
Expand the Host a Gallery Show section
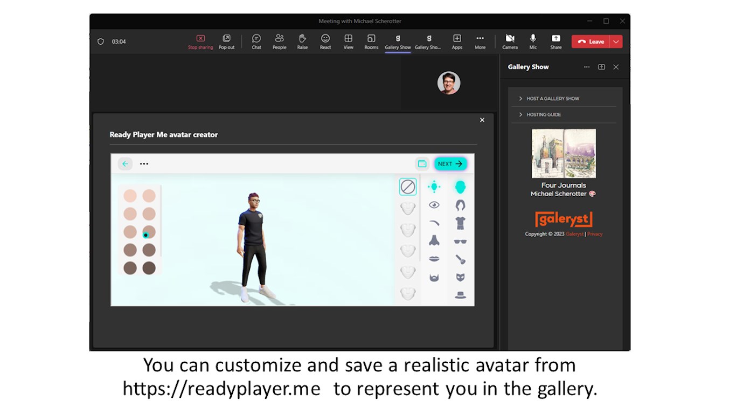553,99
